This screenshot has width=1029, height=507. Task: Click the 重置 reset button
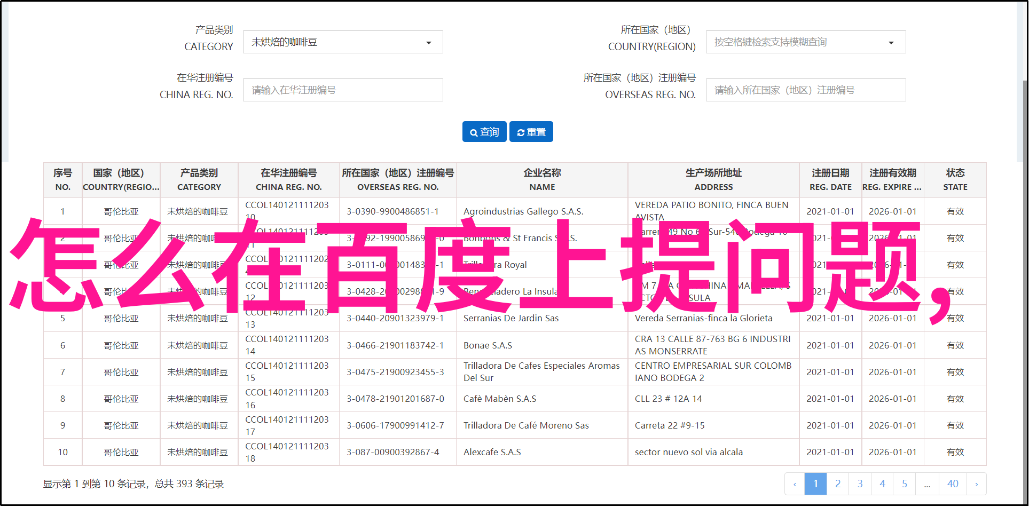click(x=531, y=132)
